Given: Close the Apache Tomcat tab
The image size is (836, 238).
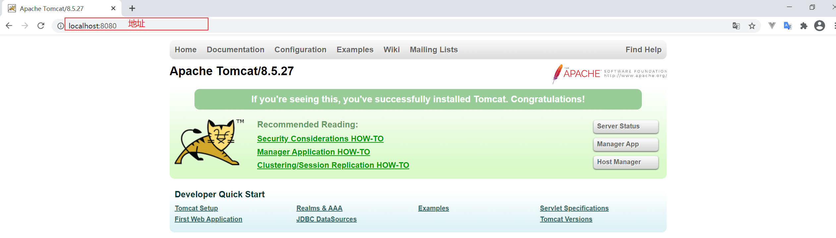Looking at the screenshot, I should [113, 8].
